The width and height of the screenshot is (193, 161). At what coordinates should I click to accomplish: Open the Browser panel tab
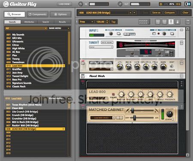pos(15,14)
